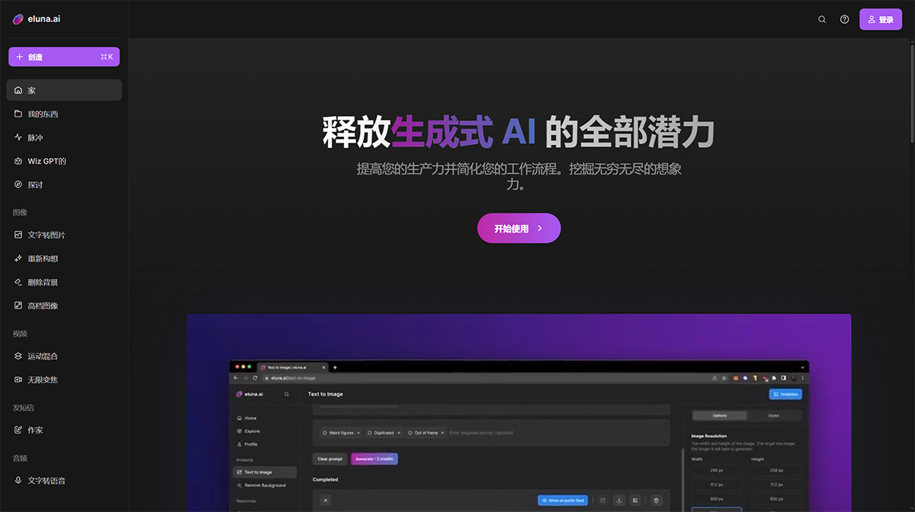Select the 文字转图片 image generation tool

coord(46,235)
